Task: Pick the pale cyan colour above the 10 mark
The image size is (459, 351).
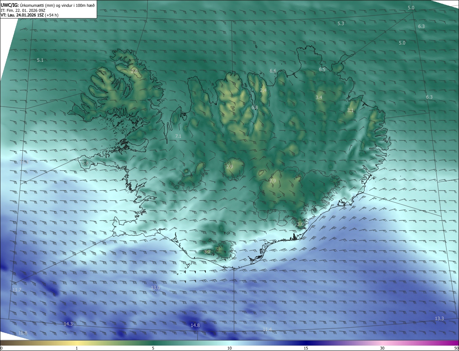Action: click(x=229, y=343)
